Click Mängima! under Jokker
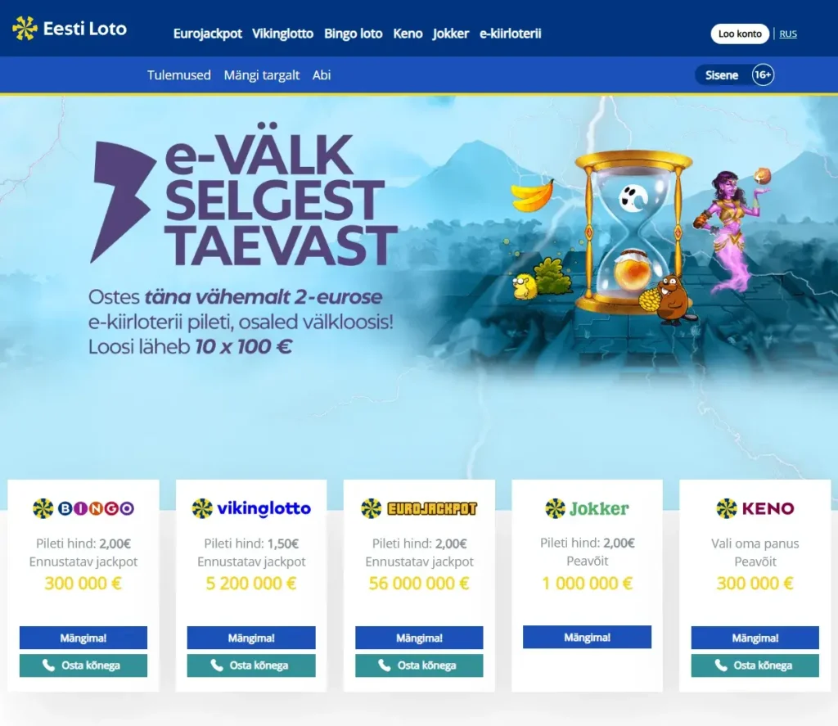This screenshot has width=838, height=726. point(587,637)
